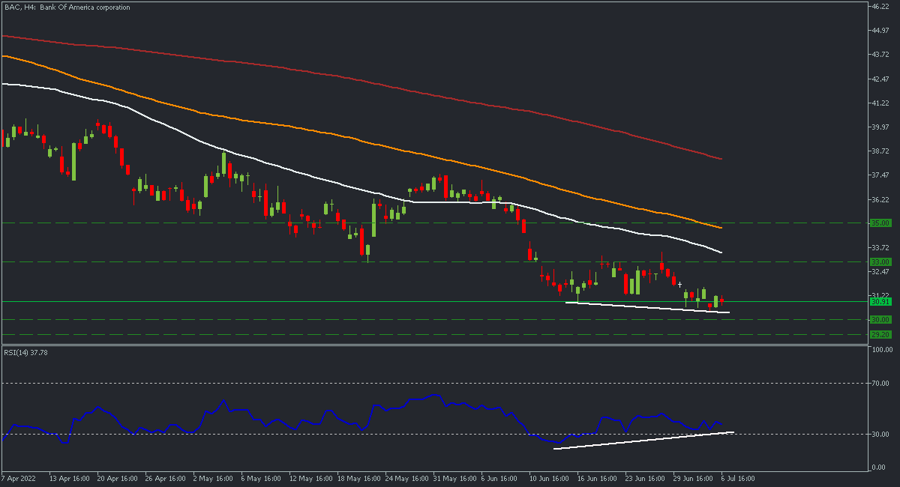Image resolution: width=900 pixels, height=487 pixels.
Task: Click the 29.20 price level tag
Action: (879, 335)
